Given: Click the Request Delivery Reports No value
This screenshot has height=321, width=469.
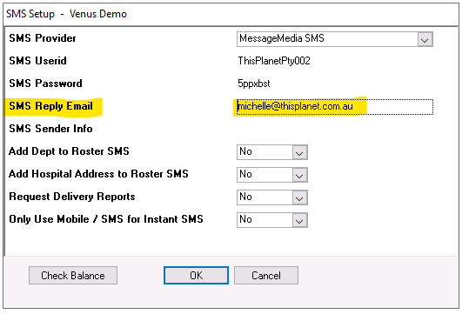Looking at the screenshot, I should click(x=265, y=197).
